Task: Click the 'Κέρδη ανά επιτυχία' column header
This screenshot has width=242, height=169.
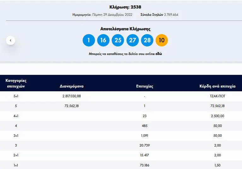Action: coord(217,86)
